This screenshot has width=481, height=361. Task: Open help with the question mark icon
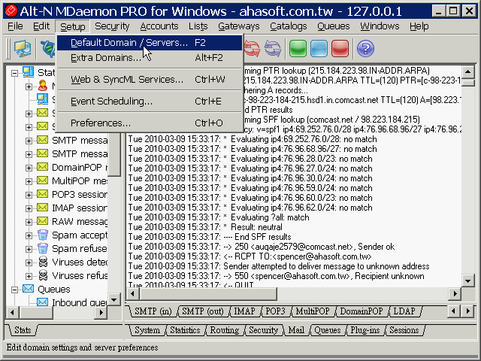pos(365,48)
